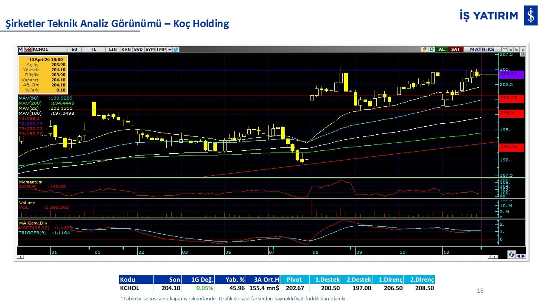Click the Matriks M logo icon
The image size is (543, 305).
click(20, 49)
